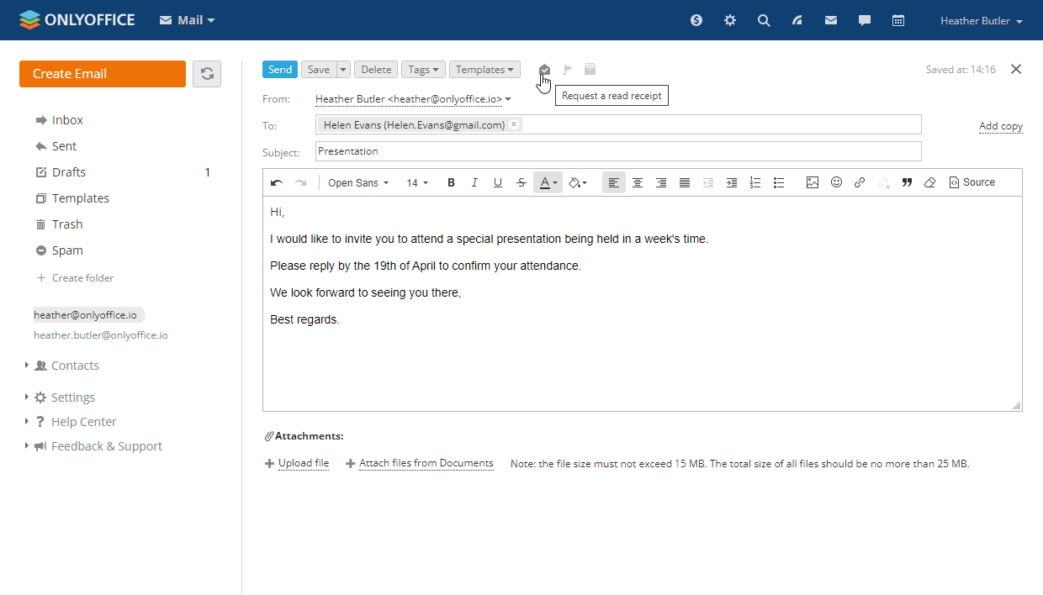The image size is (1043, 595).
Task: Open the text color picker
Action: [548, 182]
